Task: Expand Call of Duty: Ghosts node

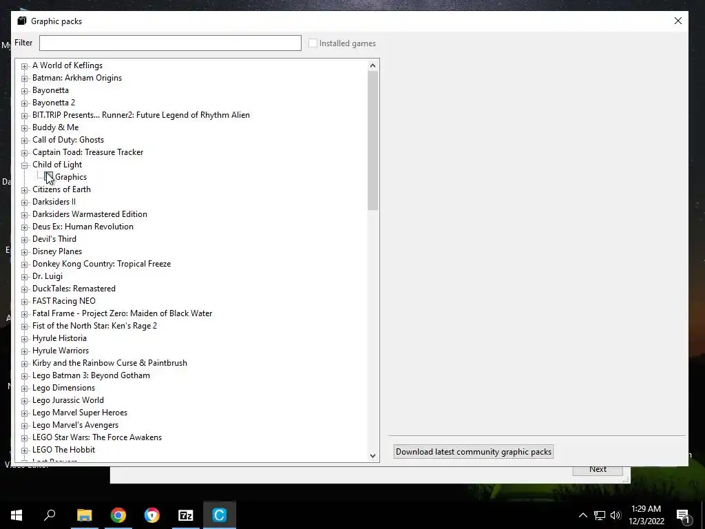Action: tap(24, 141)
